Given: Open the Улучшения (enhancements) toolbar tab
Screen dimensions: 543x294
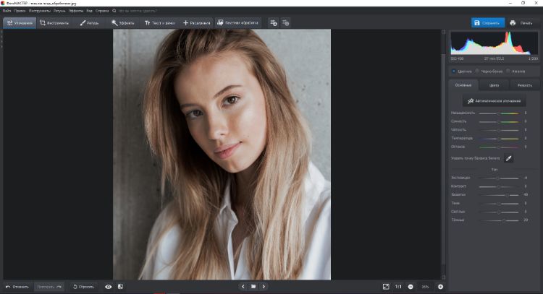Looking at the screenshot, I should (x=20, y=23).
